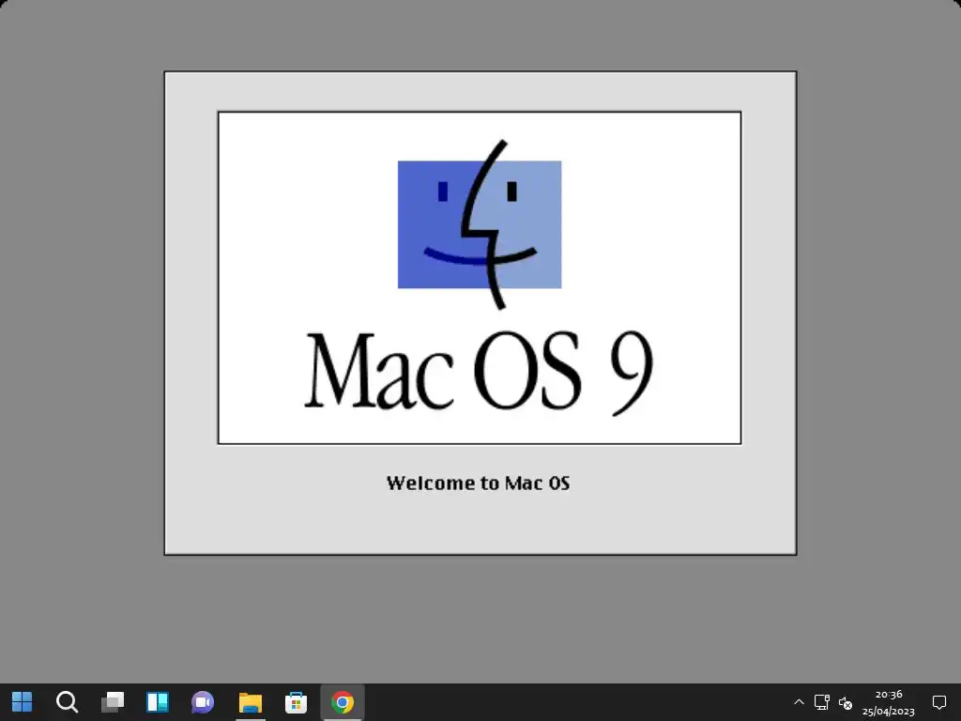961x721 pixels.
Task: Click the Mac OS 9 Finder face logo
Action: click(x=480, y=224)
